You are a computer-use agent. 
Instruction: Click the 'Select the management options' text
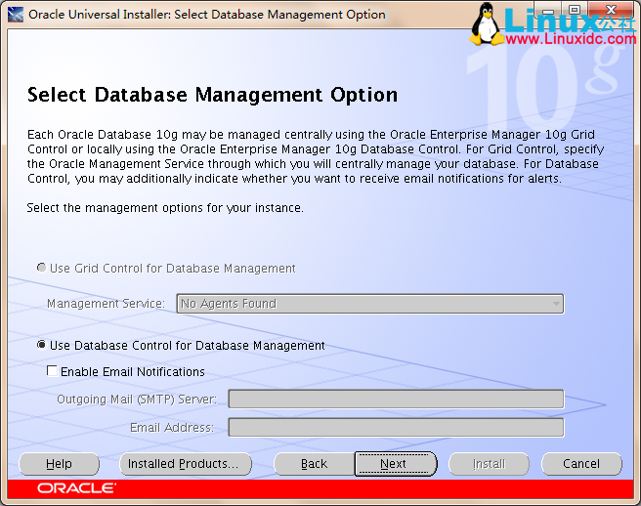coord(165,208)
